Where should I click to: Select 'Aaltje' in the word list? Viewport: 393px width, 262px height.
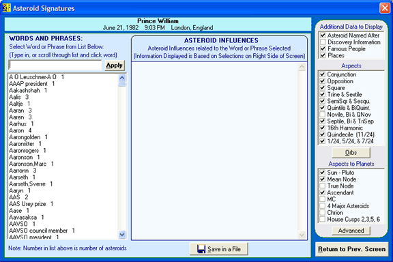point(63,104)
